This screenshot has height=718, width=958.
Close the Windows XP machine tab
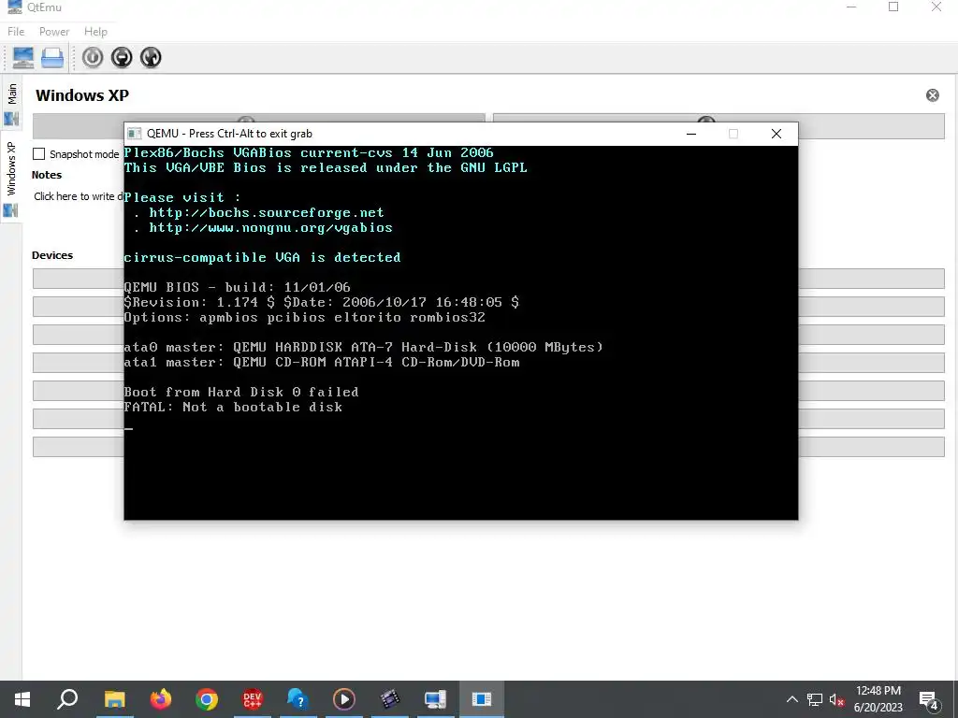point(933,95)
